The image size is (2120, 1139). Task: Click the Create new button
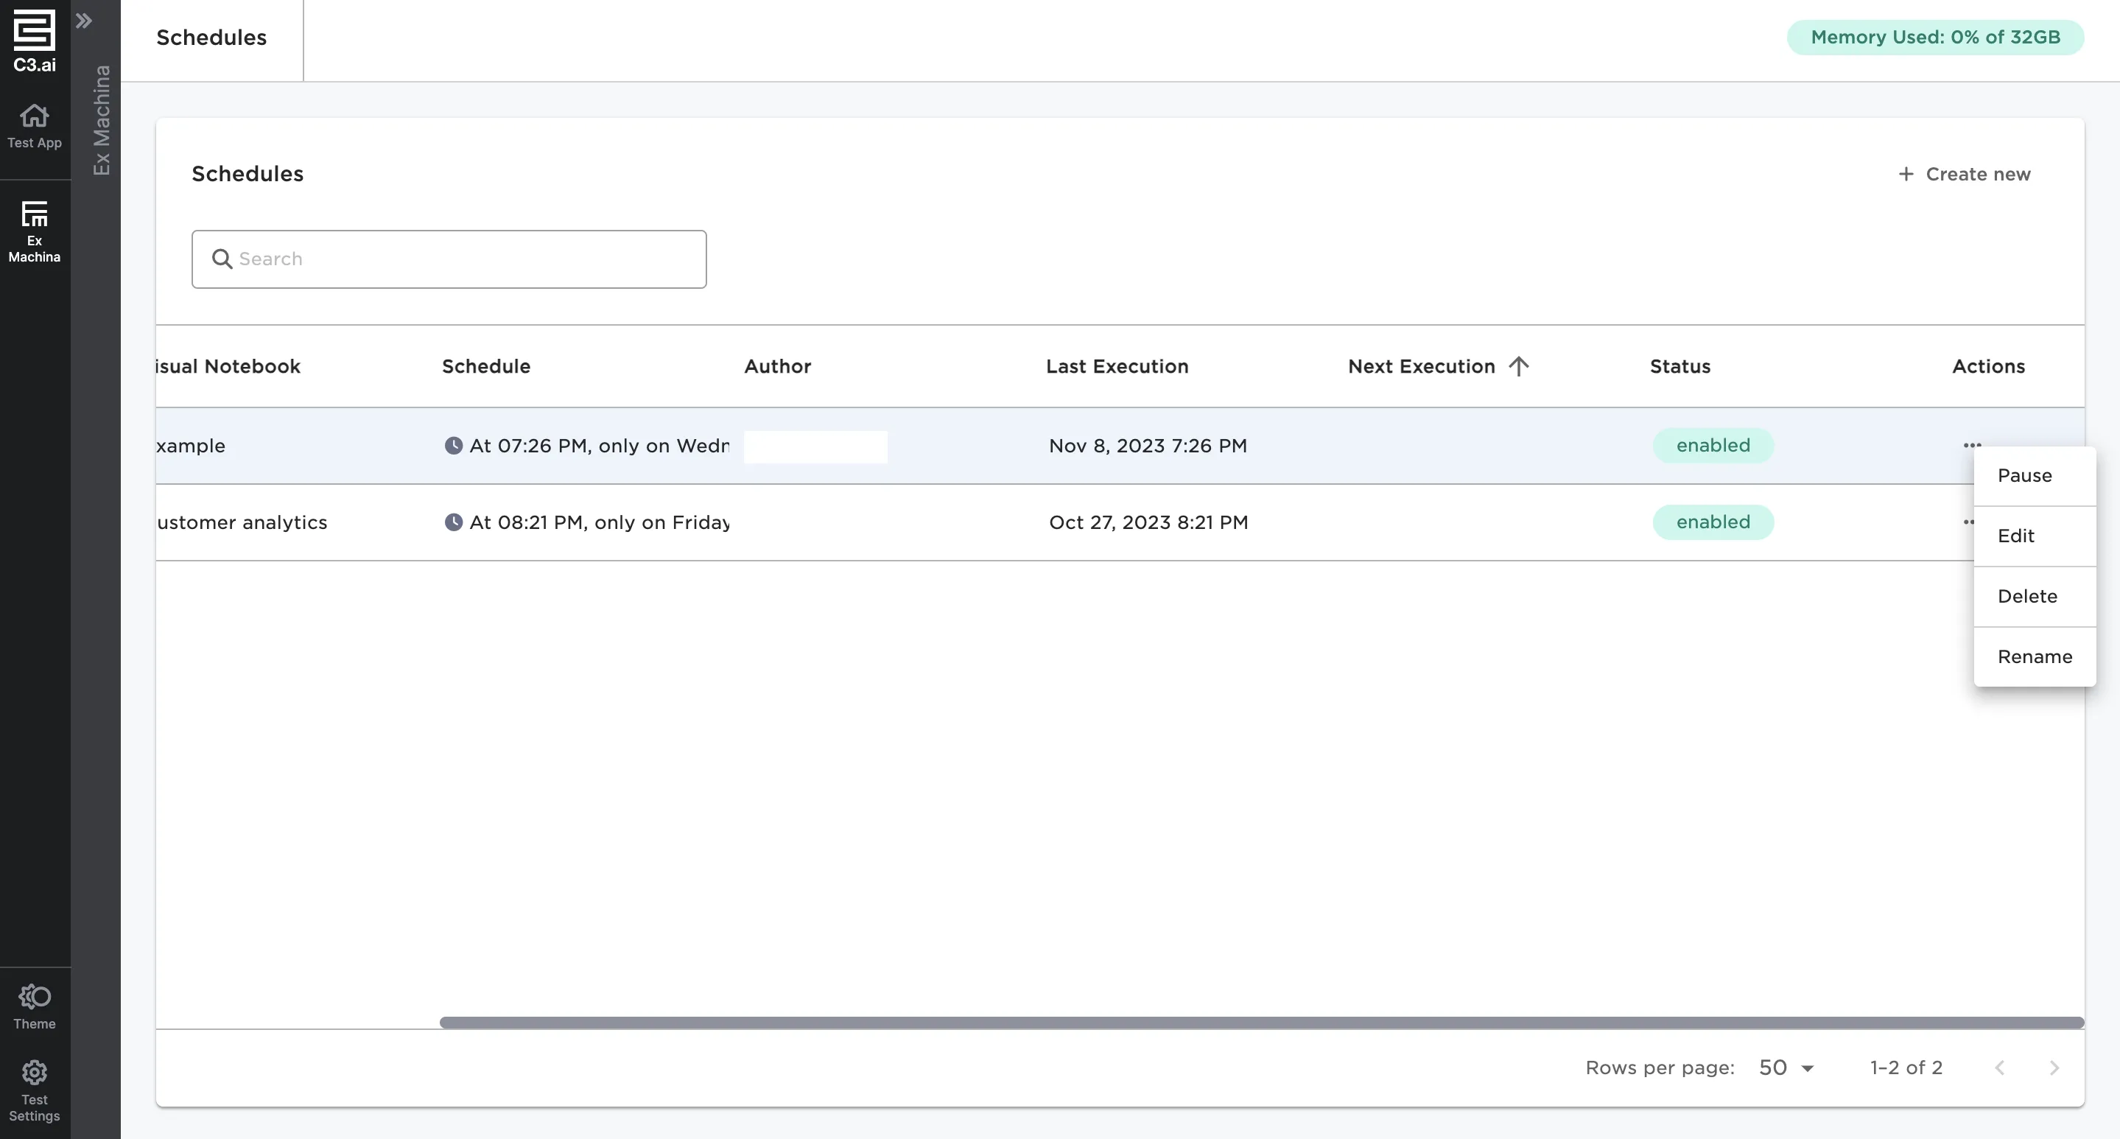pyautogui.click(x=1965, y=175)
